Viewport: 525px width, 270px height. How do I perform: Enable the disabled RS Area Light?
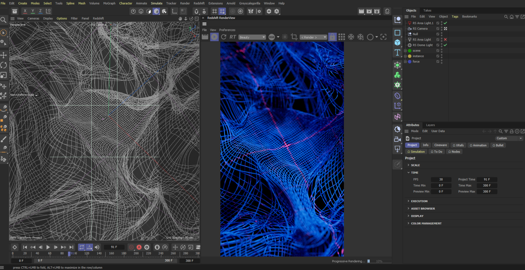[x=445, y=40]
